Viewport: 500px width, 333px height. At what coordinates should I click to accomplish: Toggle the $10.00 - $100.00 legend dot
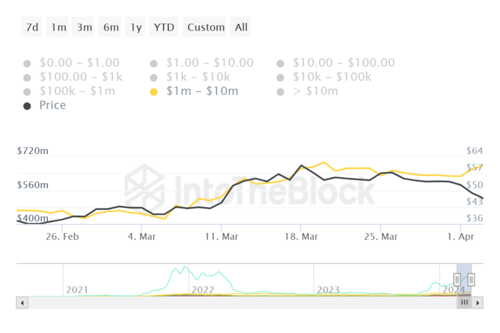(x=281, y=63)
